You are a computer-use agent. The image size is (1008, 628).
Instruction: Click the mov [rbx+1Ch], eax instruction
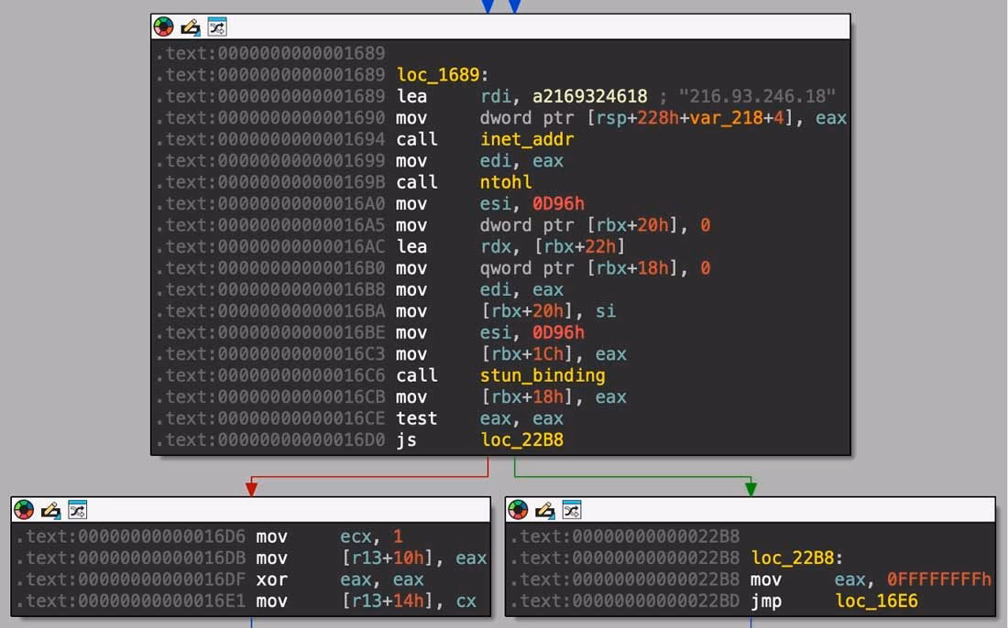[x=511, y=354]
